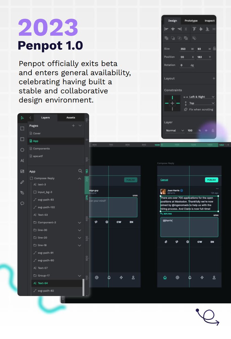The height and width of the screenshot is (339, 231).
Task: Toggle the size proportion lock
Action: tap(214, 49)
